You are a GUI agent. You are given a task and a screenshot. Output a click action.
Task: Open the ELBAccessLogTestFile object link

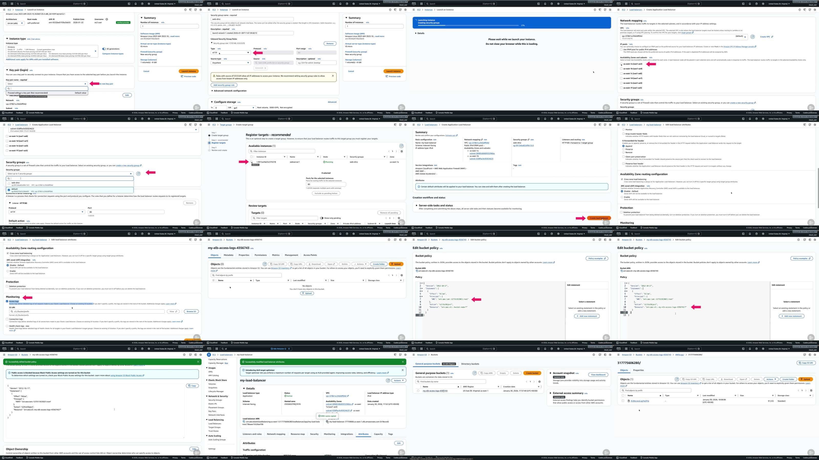[640, 401]
